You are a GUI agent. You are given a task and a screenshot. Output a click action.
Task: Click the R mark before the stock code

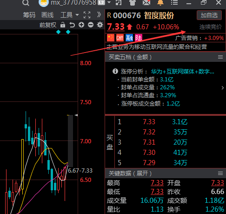pyautogui.click(x=109, y=15)
